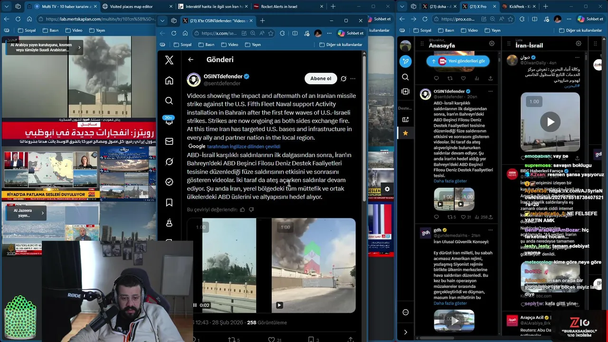The height and width of the screenshot is (342, 608).
Task: Pause the left video at 0:02
Action: pos(195,305)
